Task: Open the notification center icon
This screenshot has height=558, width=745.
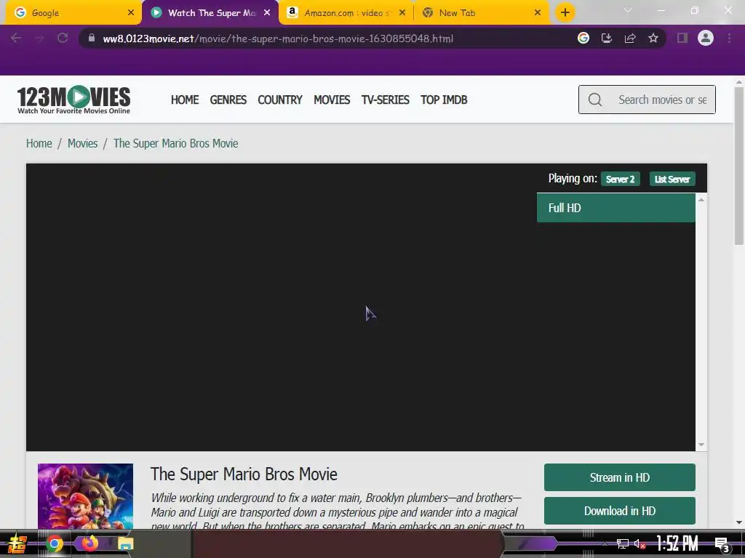Action: click(x=722, y=544)
